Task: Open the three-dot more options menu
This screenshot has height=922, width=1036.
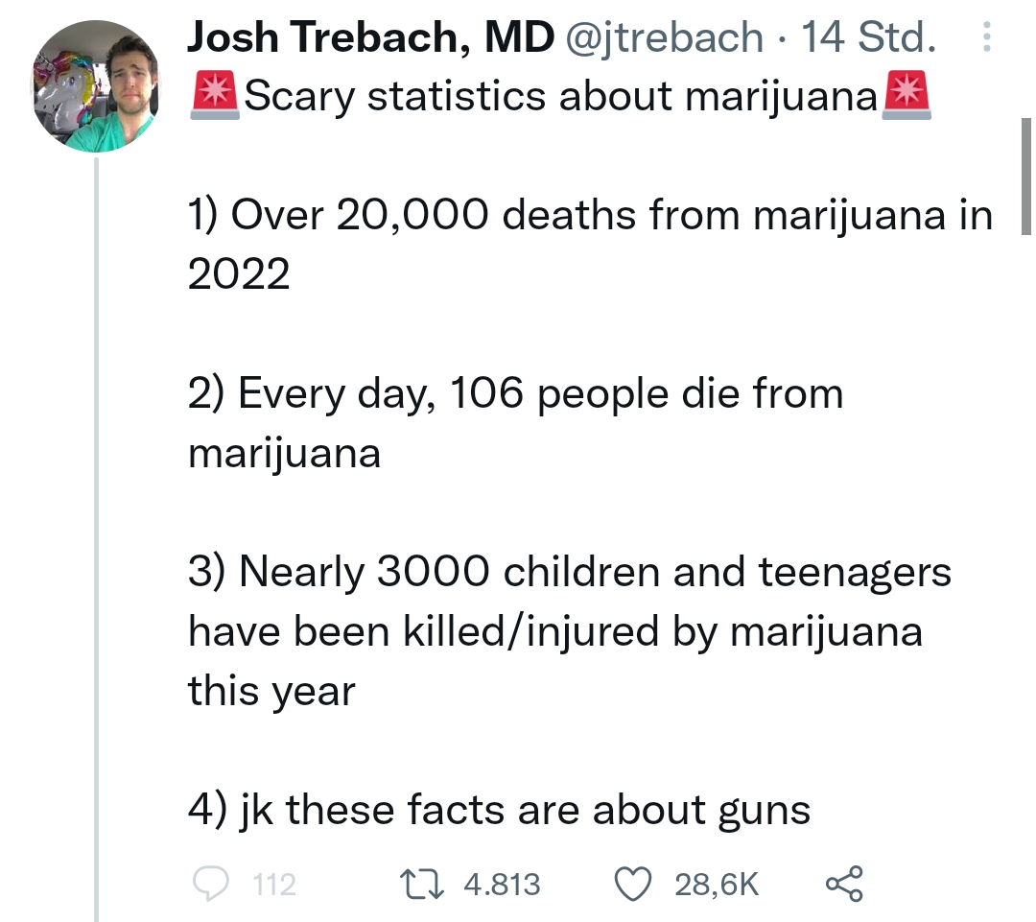Action: coord(986,37)
